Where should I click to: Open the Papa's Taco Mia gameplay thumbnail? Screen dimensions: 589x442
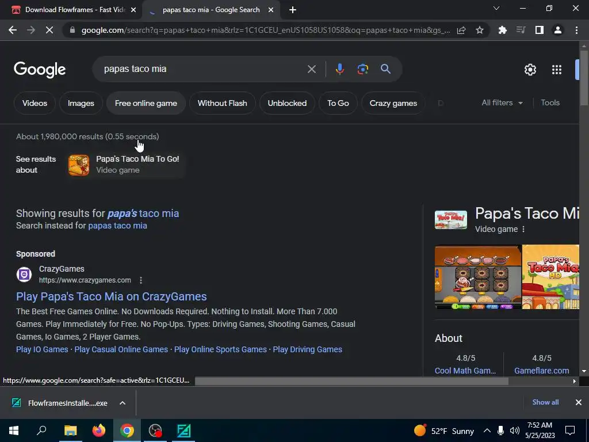coord(478,277)
